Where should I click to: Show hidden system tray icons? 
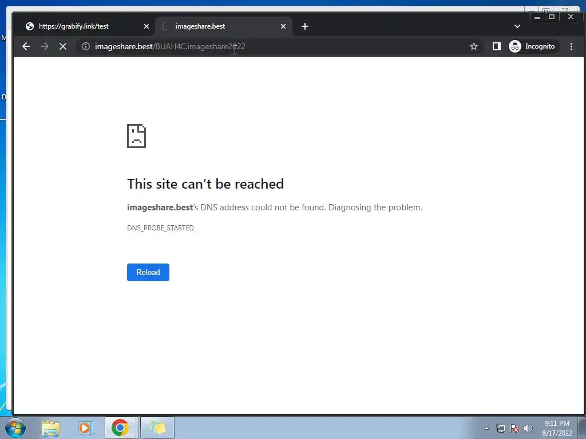coord(486,428)
